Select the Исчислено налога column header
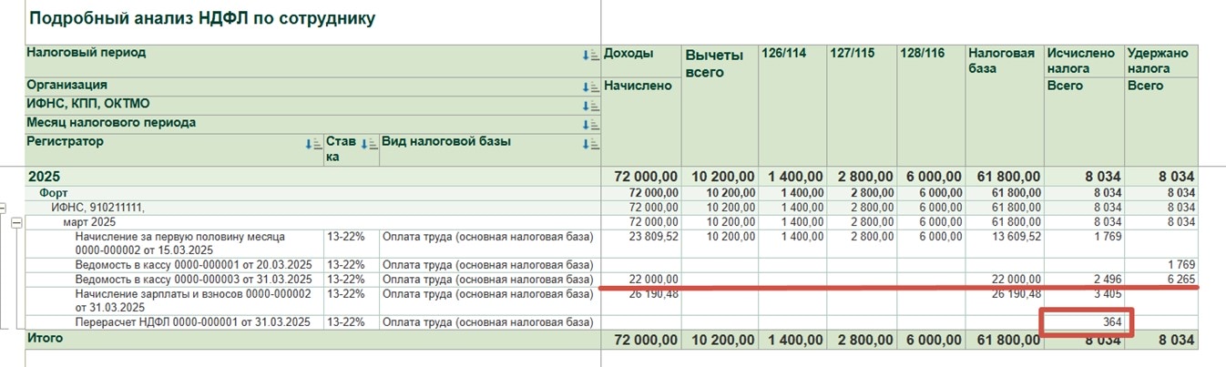Viewport: 1226px width, 367px height. 1085,60
